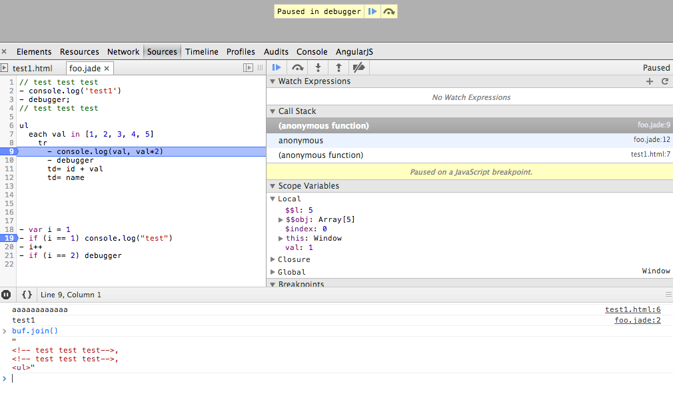This screenshot has height=400, width=673.
Task: Click line number 3 in gutter
Action: click(11, 99)
